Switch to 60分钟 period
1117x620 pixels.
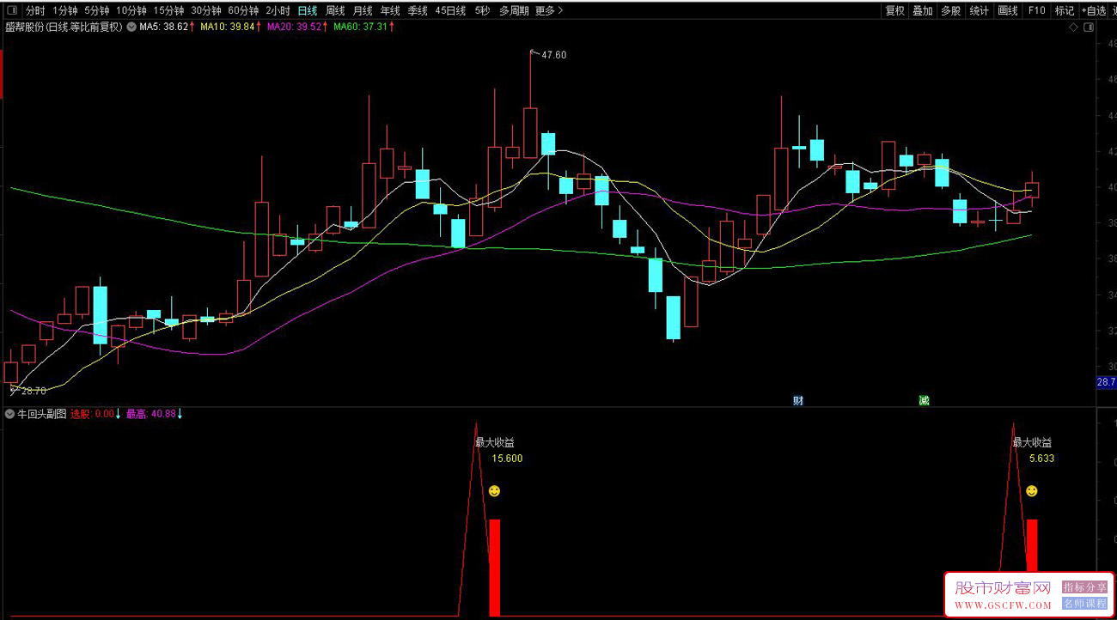tap(242, 11)
